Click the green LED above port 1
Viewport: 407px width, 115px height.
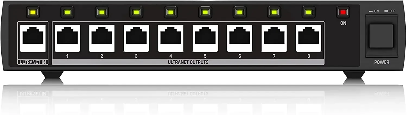click(67, 12)
